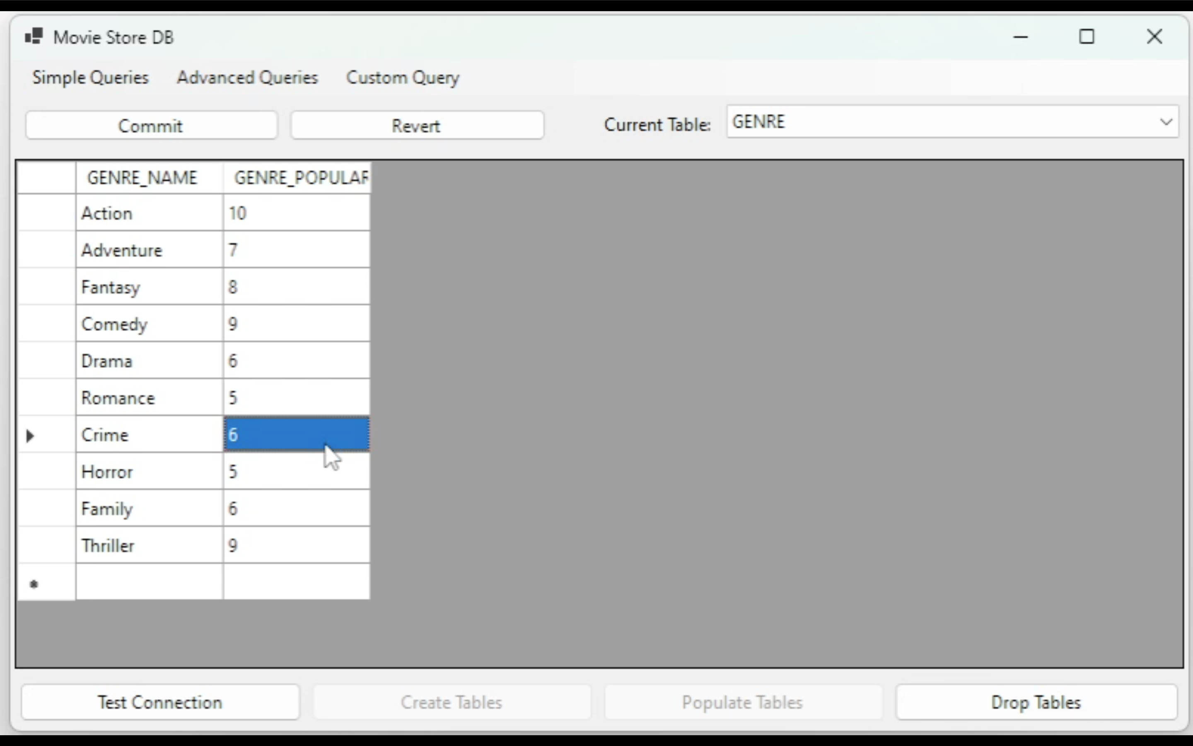Select the Action genre popularity cell
This screenshot has width=1193, height=746.
click(x=296, y=213)
